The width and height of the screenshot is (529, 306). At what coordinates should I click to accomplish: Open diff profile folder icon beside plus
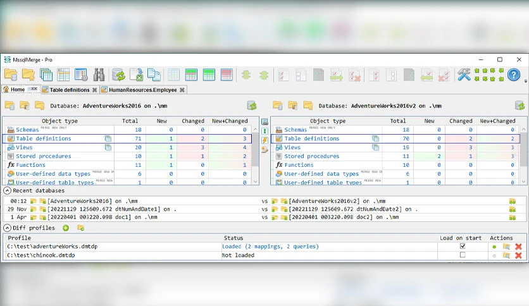(x=80, y=228)
